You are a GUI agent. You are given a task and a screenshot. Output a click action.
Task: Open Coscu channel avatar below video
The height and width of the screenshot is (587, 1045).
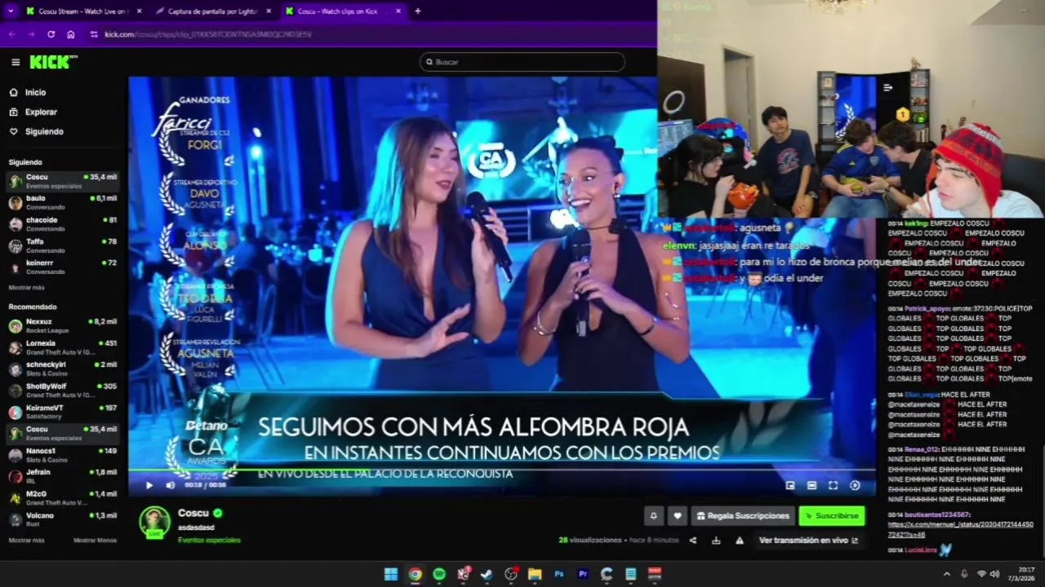pos(154,522)
